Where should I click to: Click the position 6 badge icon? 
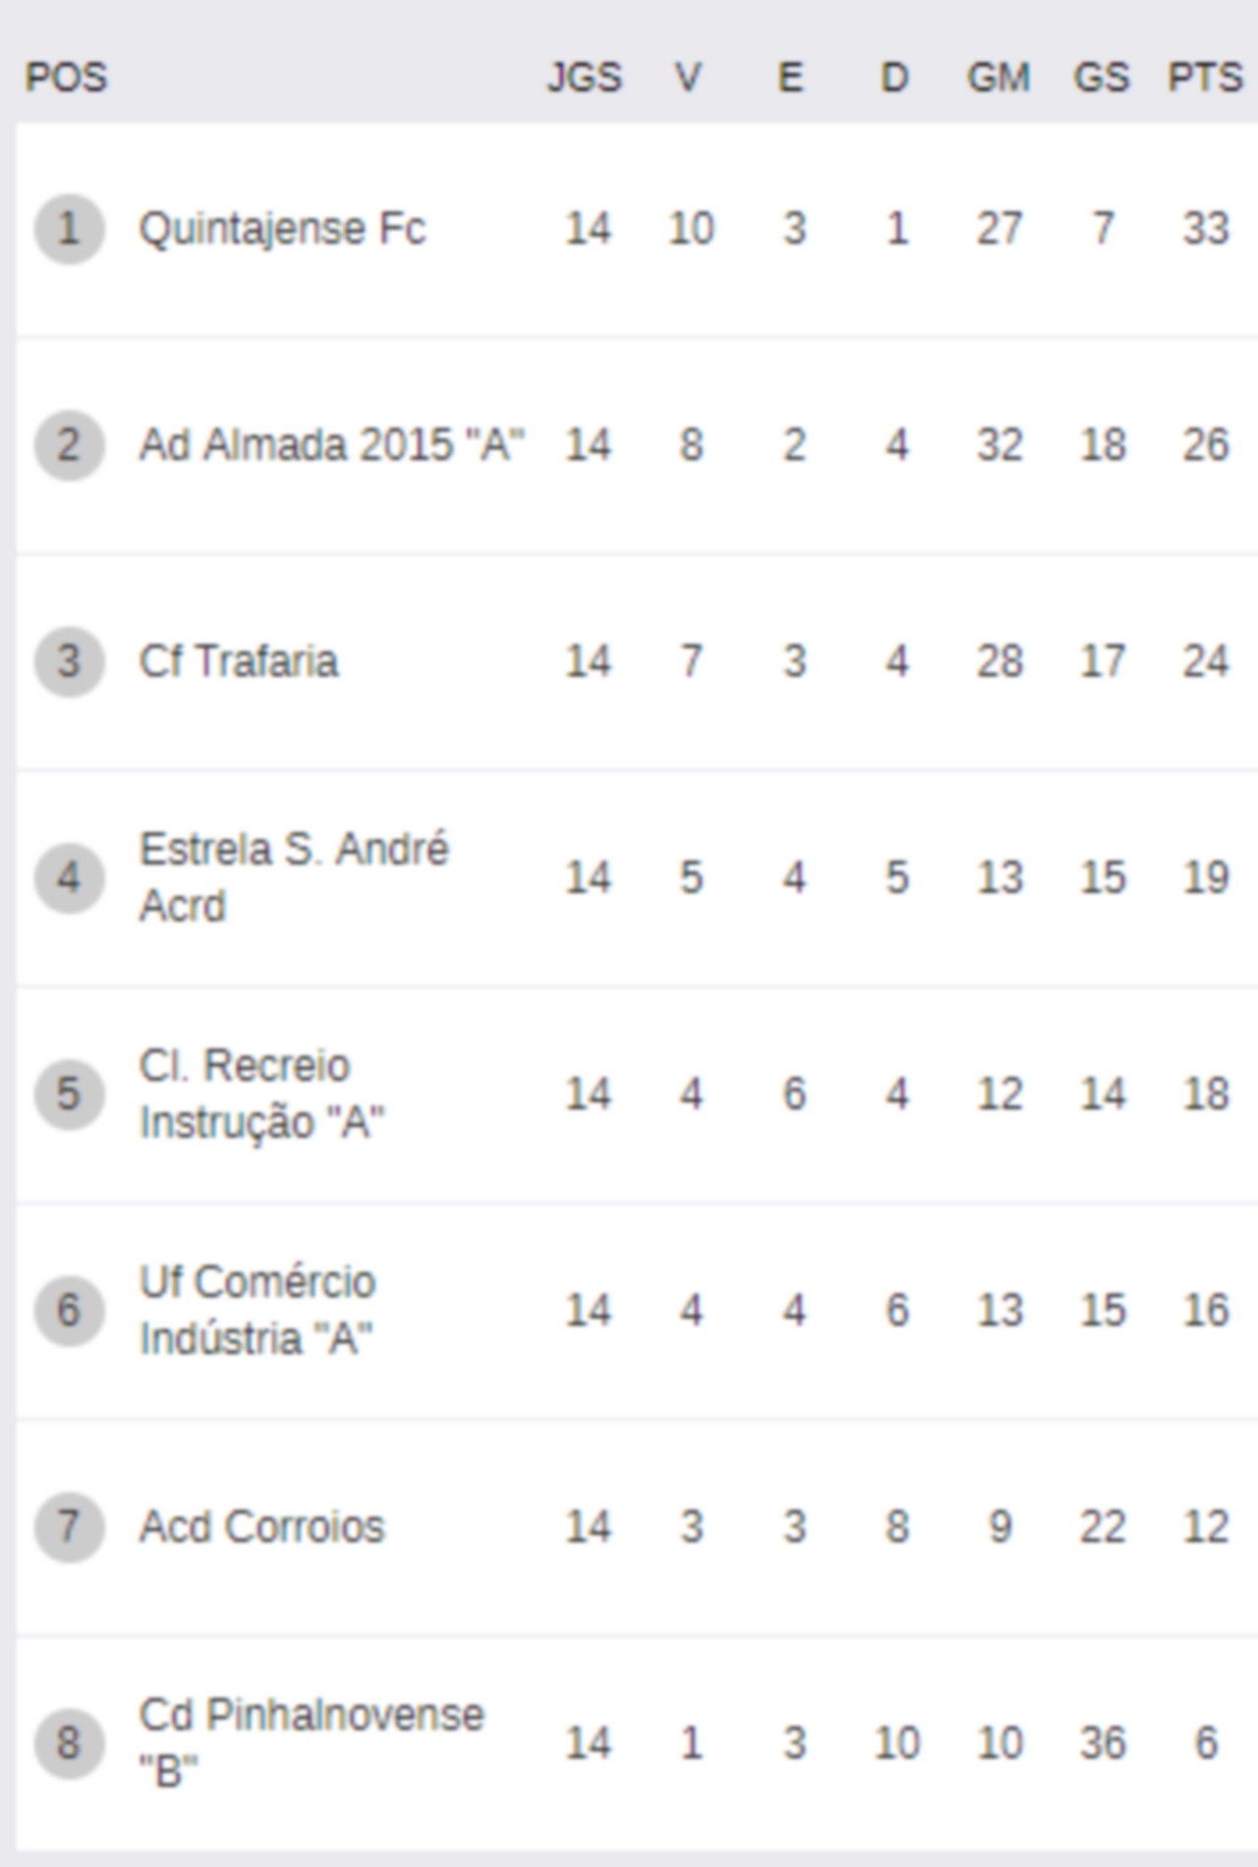(x=69, y=1310)
